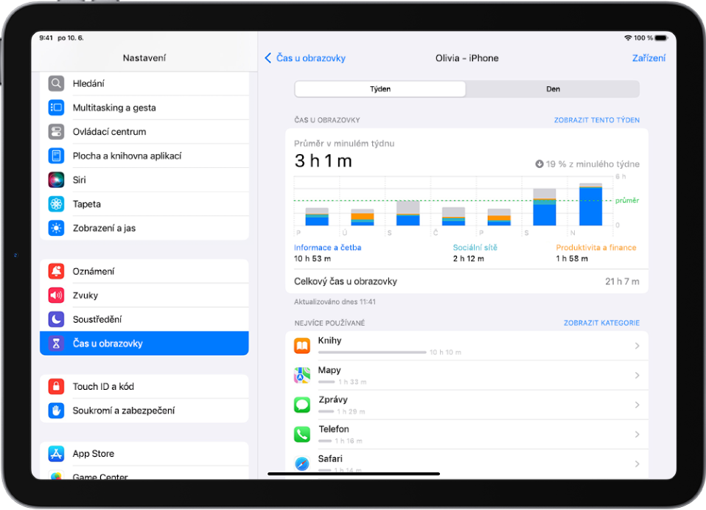Screen dimensions: 706x510
Task: Open Zobrazení a jas settings
Action: [144, 228]
